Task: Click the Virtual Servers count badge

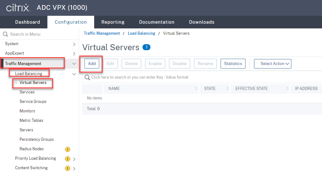Action: (146, 47)
